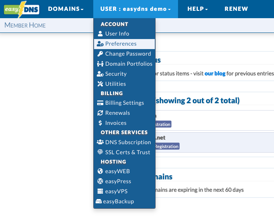Click the Security user-shield icon
The image size is (274, 218).
(100, 74)
